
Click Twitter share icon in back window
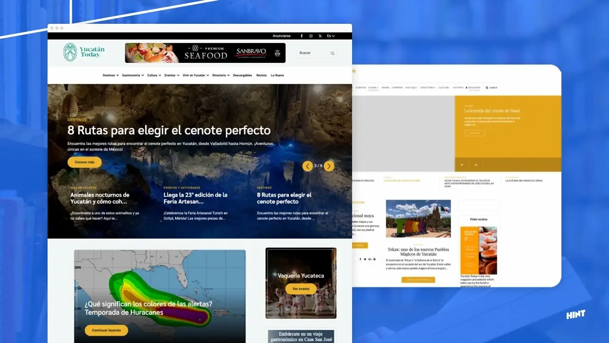pos(365,259)
